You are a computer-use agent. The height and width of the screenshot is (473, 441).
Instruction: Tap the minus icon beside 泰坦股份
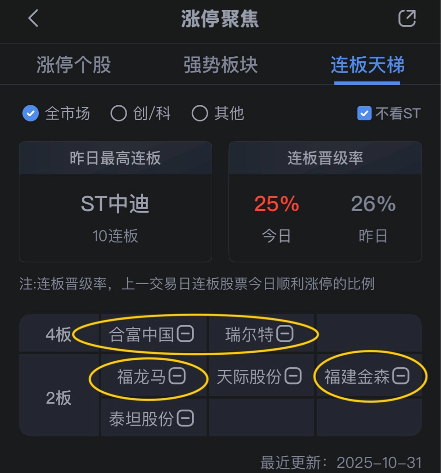(185, 418)
